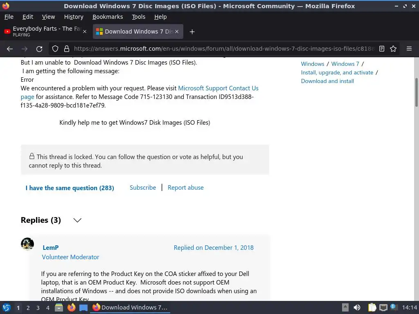Close the Everybody Farts YouTube tab
419x314 pixels.
(85, 31)
